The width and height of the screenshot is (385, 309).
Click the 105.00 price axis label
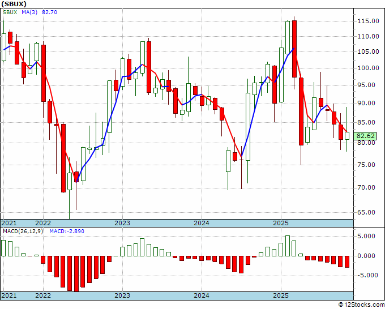367,52
